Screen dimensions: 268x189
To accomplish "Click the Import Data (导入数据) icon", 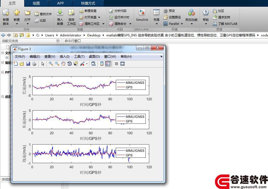I will pos(60,13).
